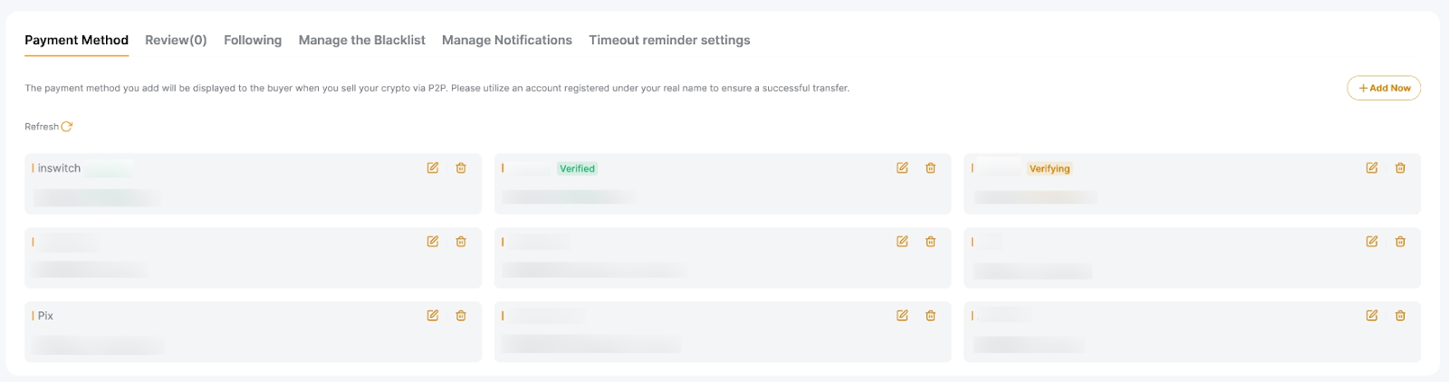Open Manage the Blacklist tab
The height and width of the screenshot is (382, 1449).
tap(361, 41)
